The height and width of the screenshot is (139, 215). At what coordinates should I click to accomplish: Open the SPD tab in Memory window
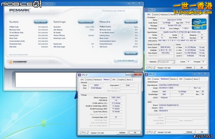(x=114, y=80)
